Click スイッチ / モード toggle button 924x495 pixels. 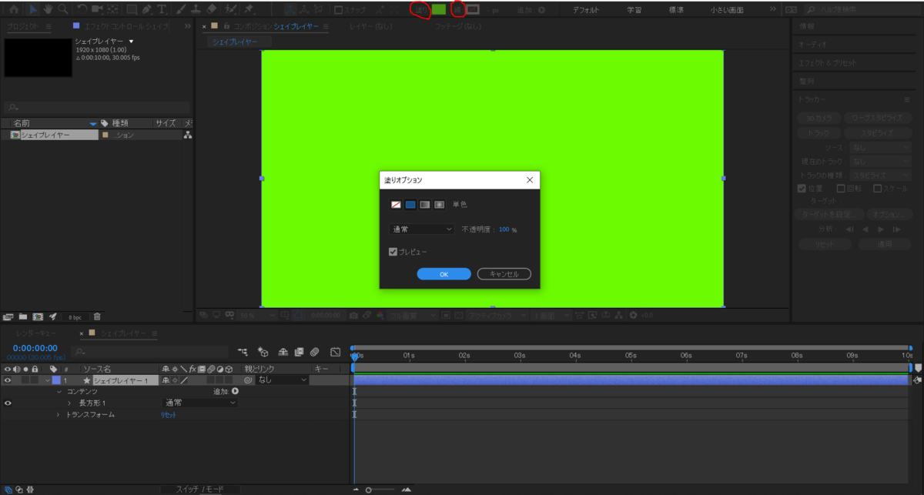pyautogui.click(x=199, y=490)
